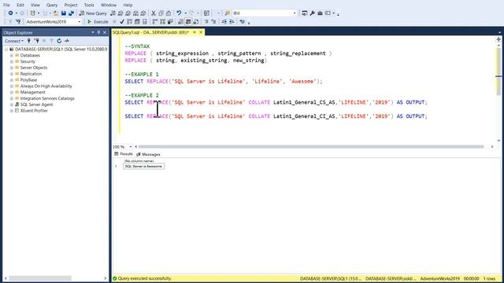
Task: Toggle Include Live Query Statistics
Action: tap(163, 22)
